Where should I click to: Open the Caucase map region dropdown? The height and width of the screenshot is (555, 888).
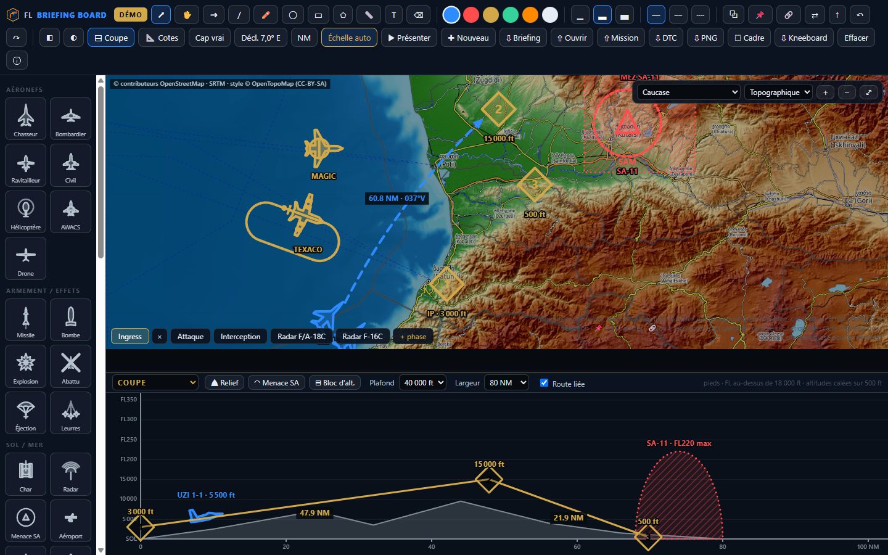pos(689,92)
